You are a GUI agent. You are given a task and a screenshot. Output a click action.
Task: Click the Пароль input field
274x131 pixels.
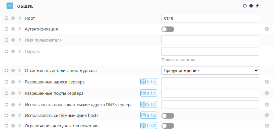click(210, 51)
